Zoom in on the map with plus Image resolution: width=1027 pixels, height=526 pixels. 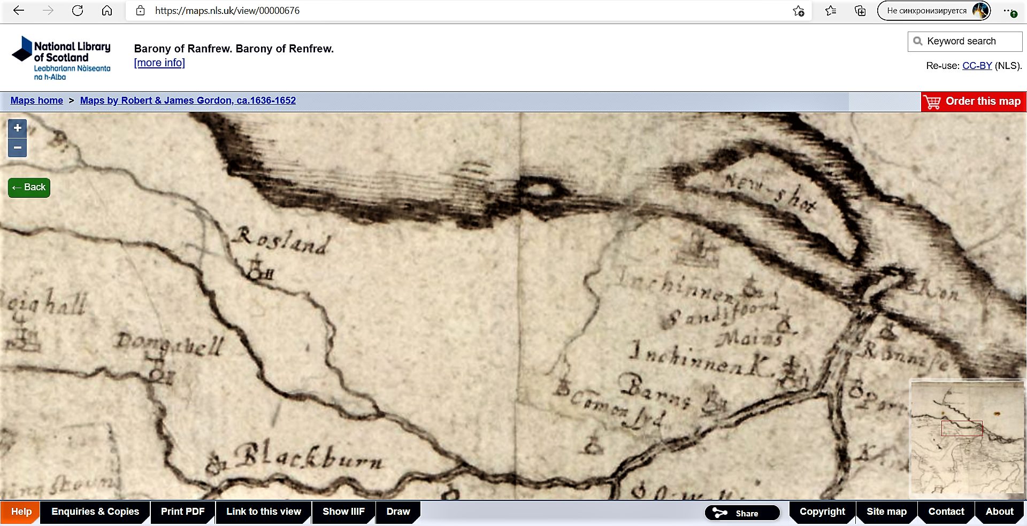click(x=18, y=128)
